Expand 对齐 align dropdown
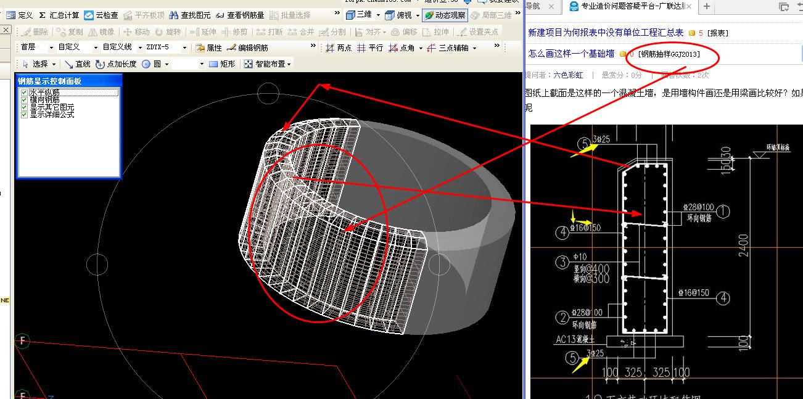Viewport: 803px width, 399px height. pyautogui.click(x=385, y=31)
